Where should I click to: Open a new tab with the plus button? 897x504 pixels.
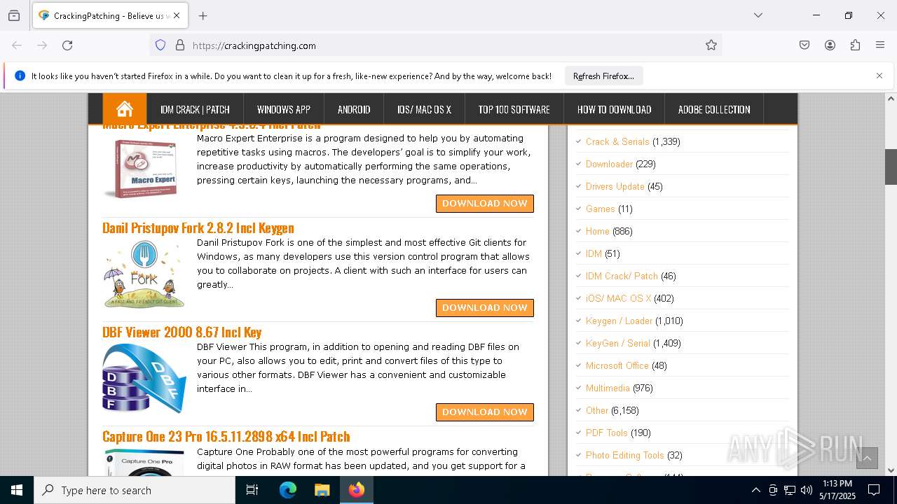(203, 15)
